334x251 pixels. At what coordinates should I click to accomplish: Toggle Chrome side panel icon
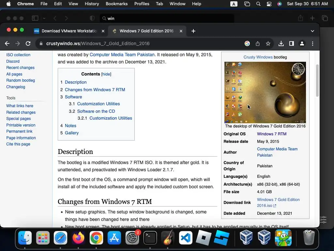click(291, 43)
